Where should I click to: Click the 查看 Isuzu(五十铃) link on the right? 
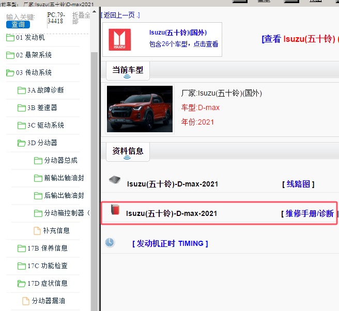pyautogui.click(x=300, y=39)
